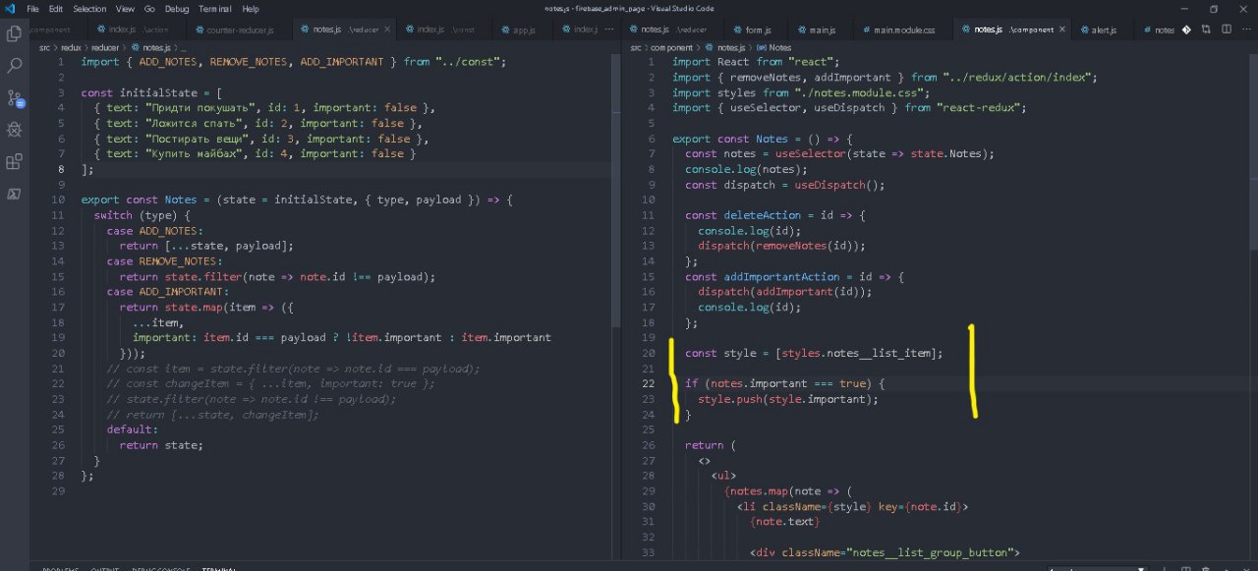Viewport: 1258px width, 571px height.
Task: Expand 'notes.js' breadcrumb in left editor
Action: (156, 47)
